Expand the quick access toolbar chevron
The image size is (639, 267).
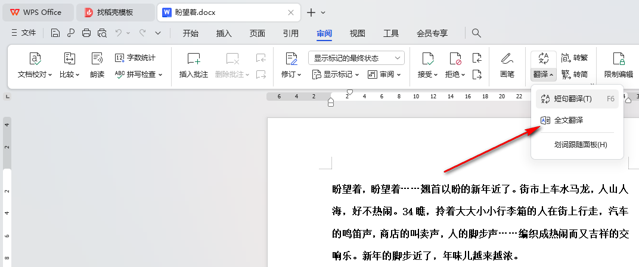coord(158,33)
